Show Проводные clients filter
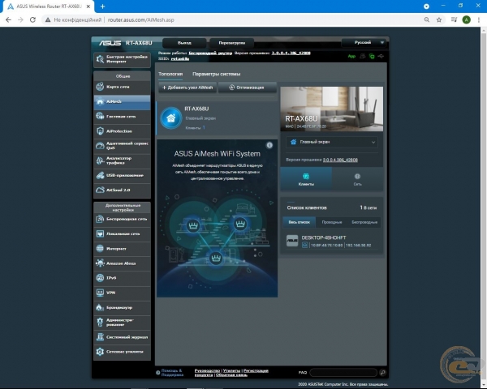Image resolution: width=487 pixels, height=389 pixels. (x=332, y=222)
